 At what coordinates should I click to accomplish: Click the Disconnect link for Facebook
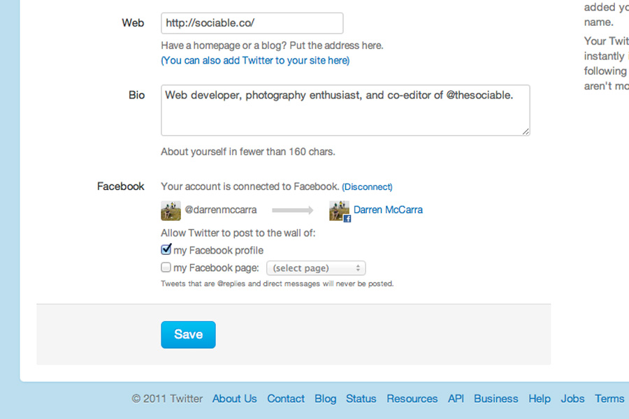[x=367, y=187]
